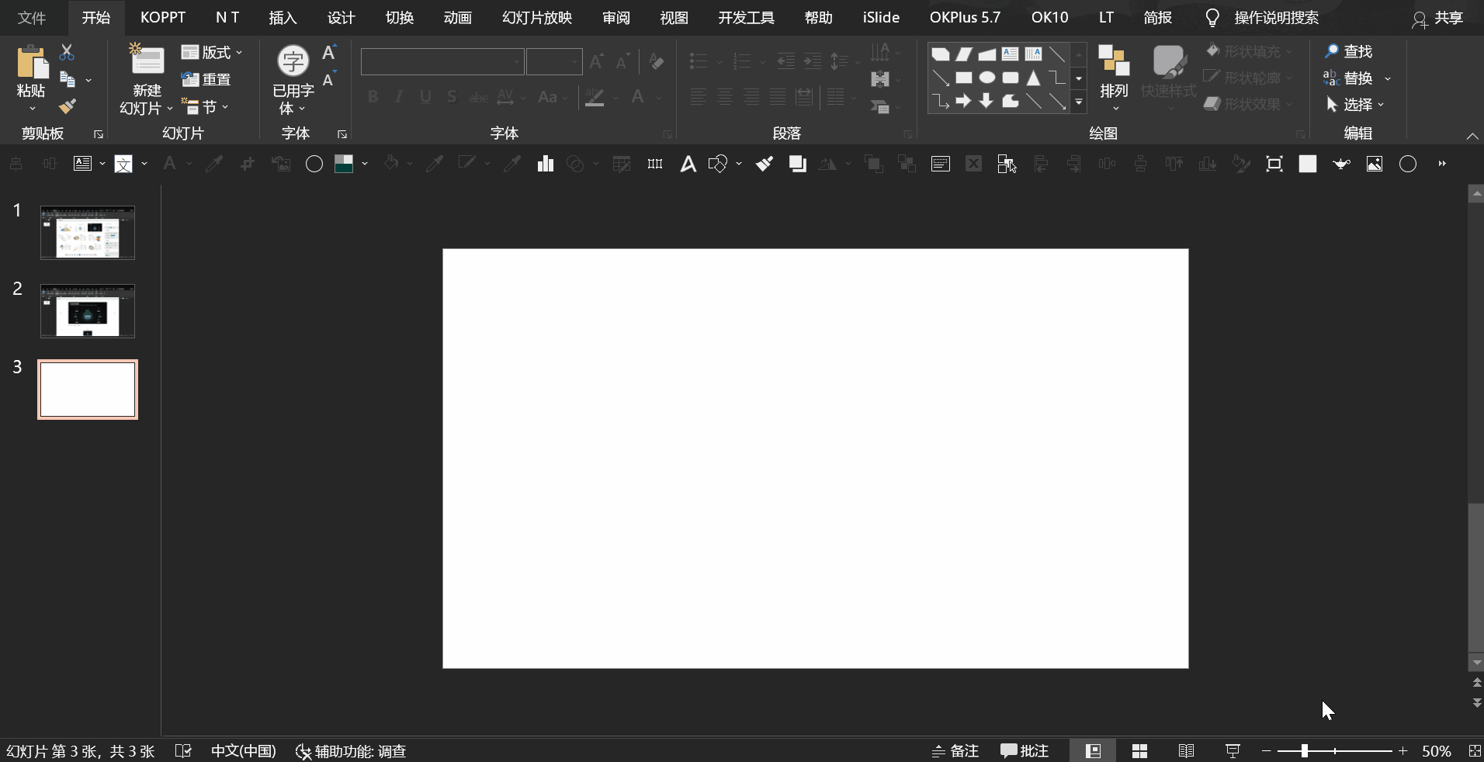The image size is (1484, 762).
Task: Click the Fit slide to window icon
Action: [x=1475, y=751]
